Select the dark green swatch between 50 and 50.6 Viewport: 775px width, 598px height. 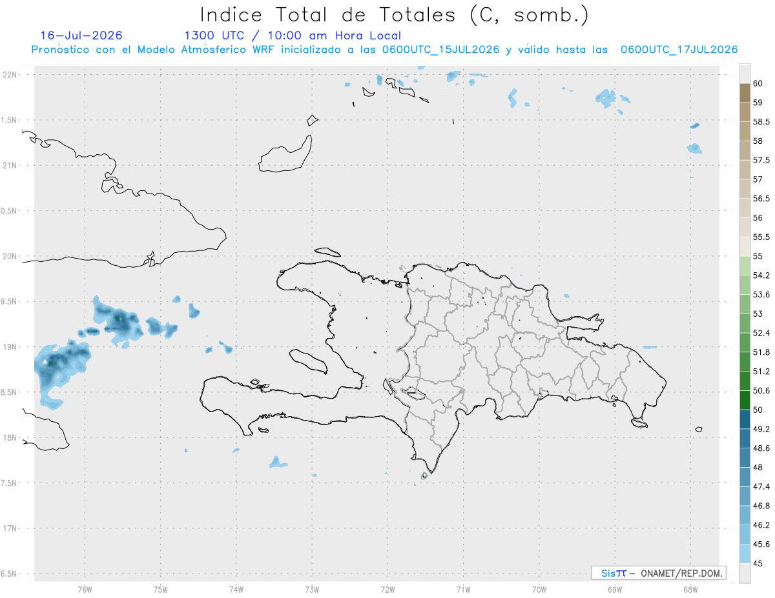[745, 400]
